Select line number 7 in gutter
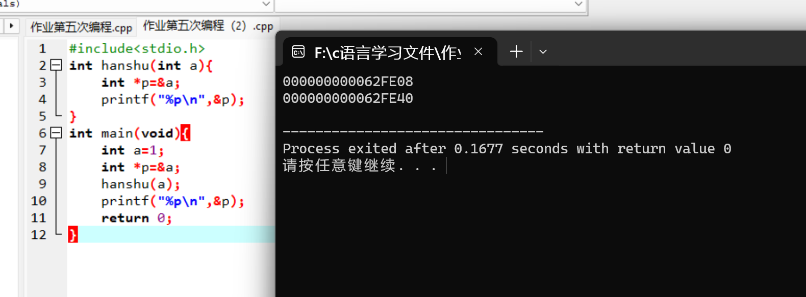806x297 pixels. (42, 150)
